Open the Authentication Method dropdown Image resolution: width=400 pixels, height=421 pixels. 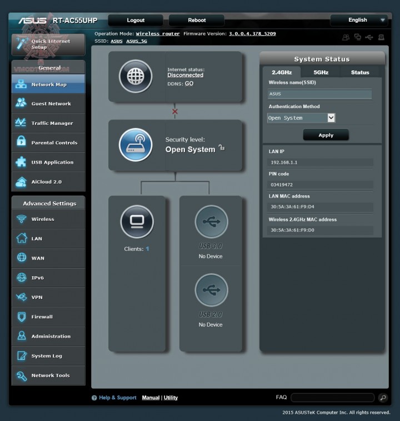point(301,118)
